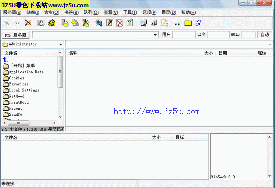Select the SendTo folder
The image size is (275, 188).
click(x=12, y=114)
